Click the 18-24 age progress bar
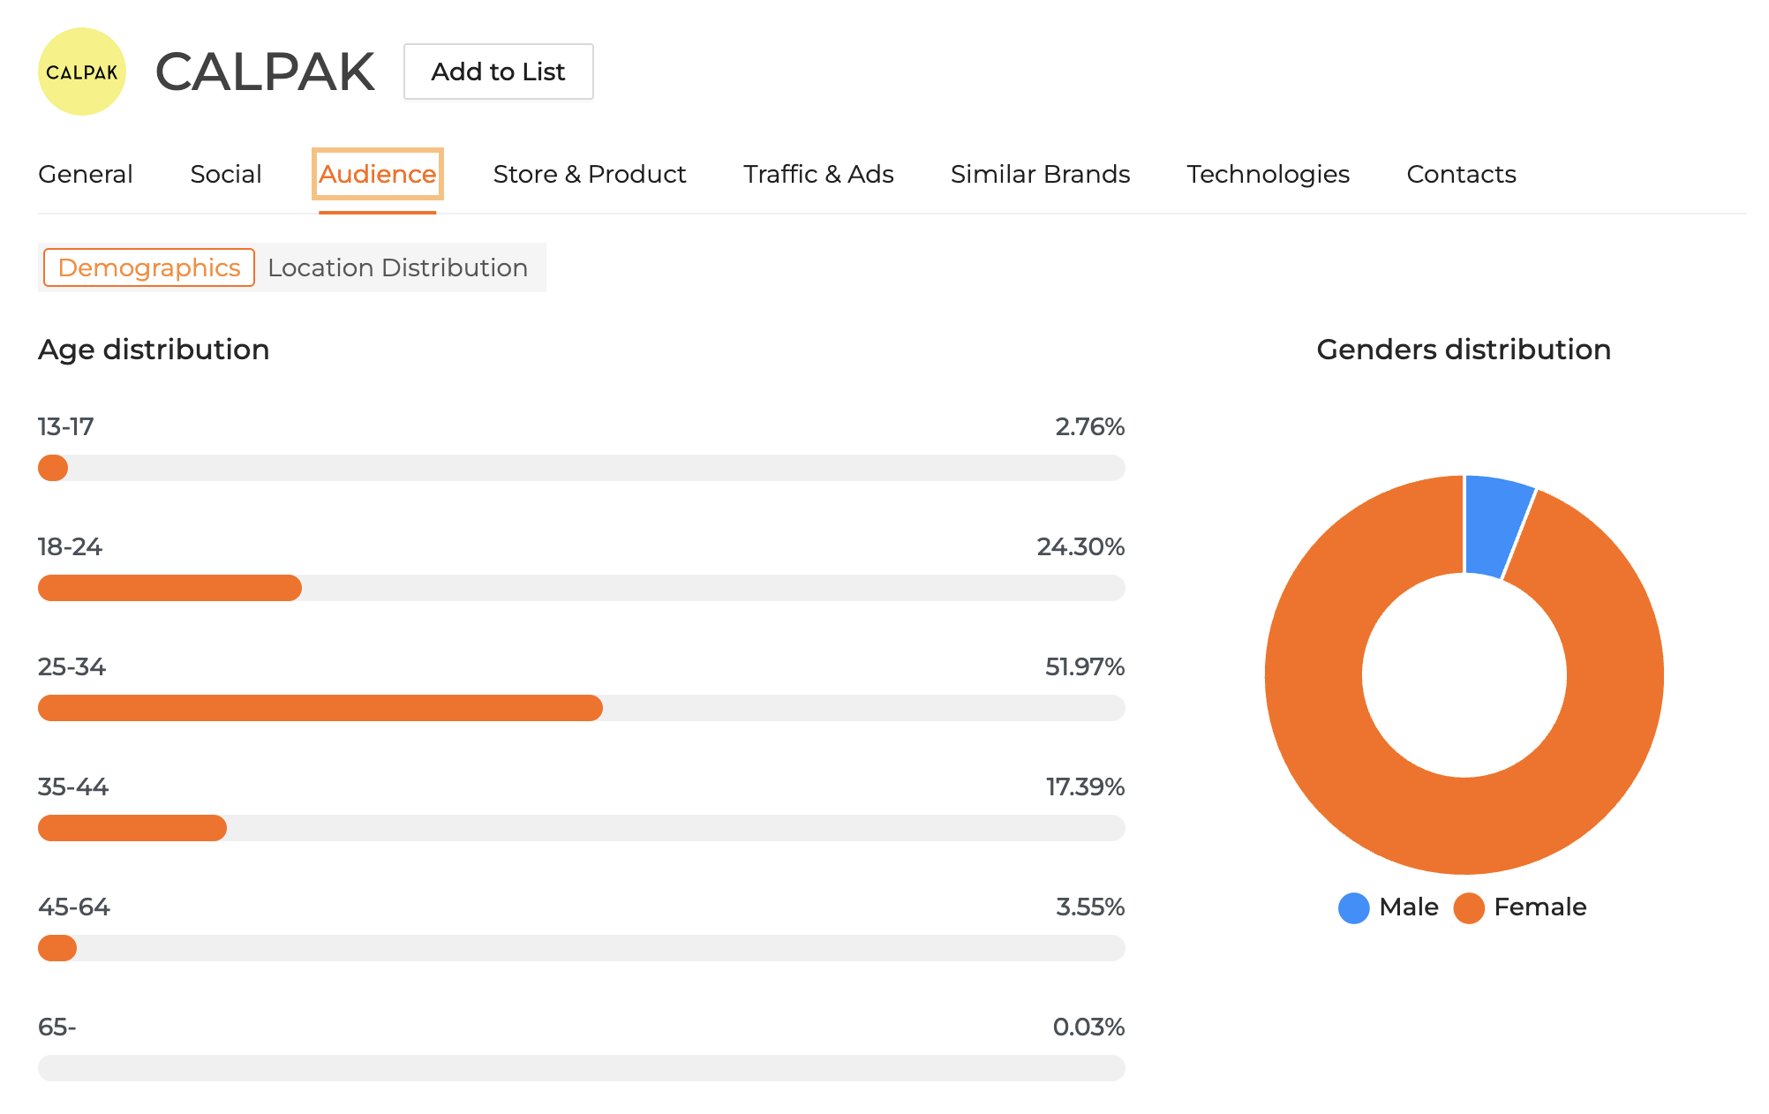This screenshot has height=1114, width=1769. click(581, 588)
